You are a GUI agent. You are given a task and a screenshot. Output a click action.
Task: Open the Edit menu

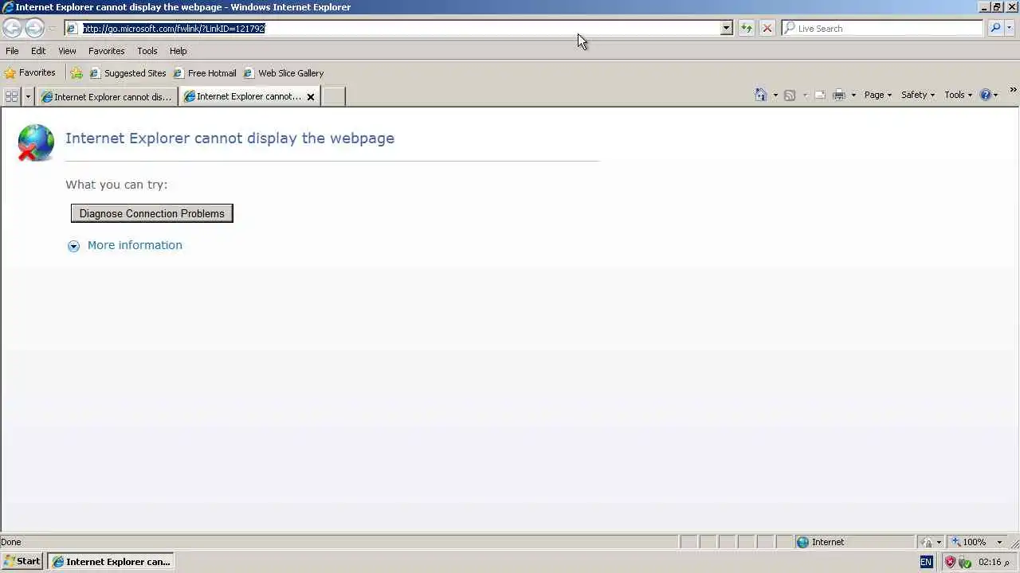click(38, 51)
